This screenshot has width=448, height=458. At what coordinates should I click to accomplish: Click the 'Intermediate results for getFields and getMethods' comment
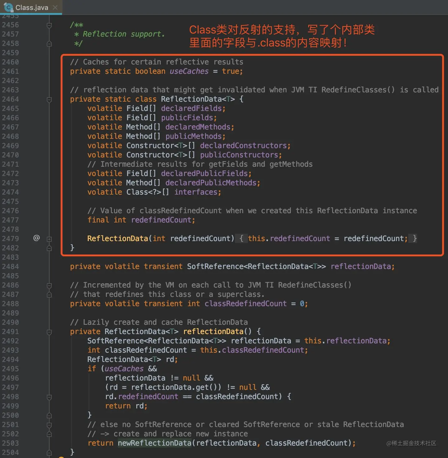click(x=200, y=164)
